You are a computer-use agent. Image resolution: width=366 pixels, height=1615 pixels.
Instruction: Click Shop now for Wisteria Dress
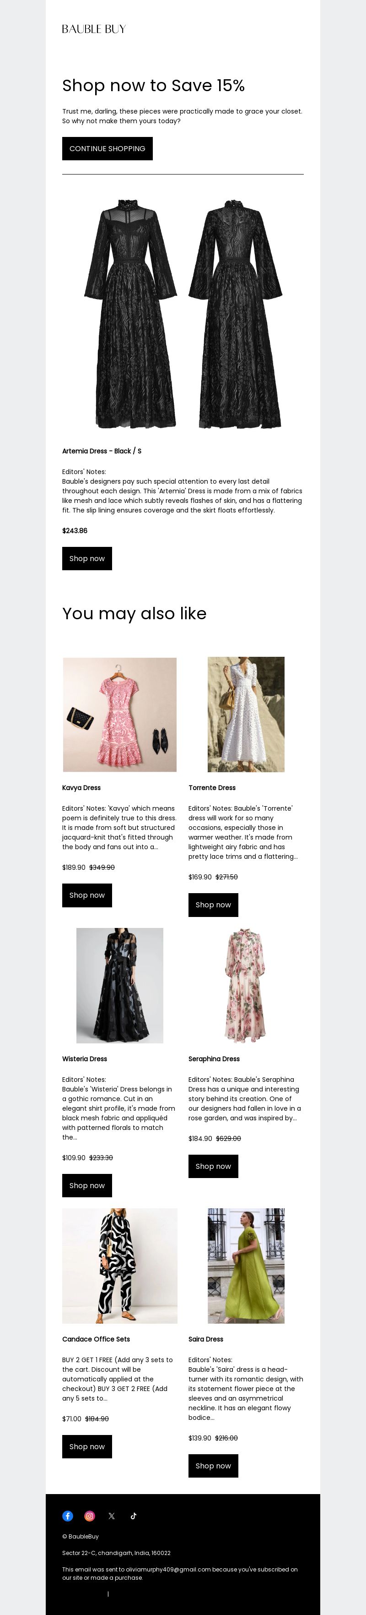[87, 1185]
